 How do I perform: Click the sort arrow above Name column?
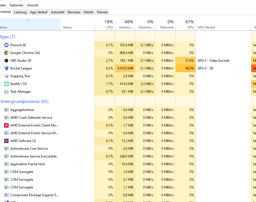27,20
